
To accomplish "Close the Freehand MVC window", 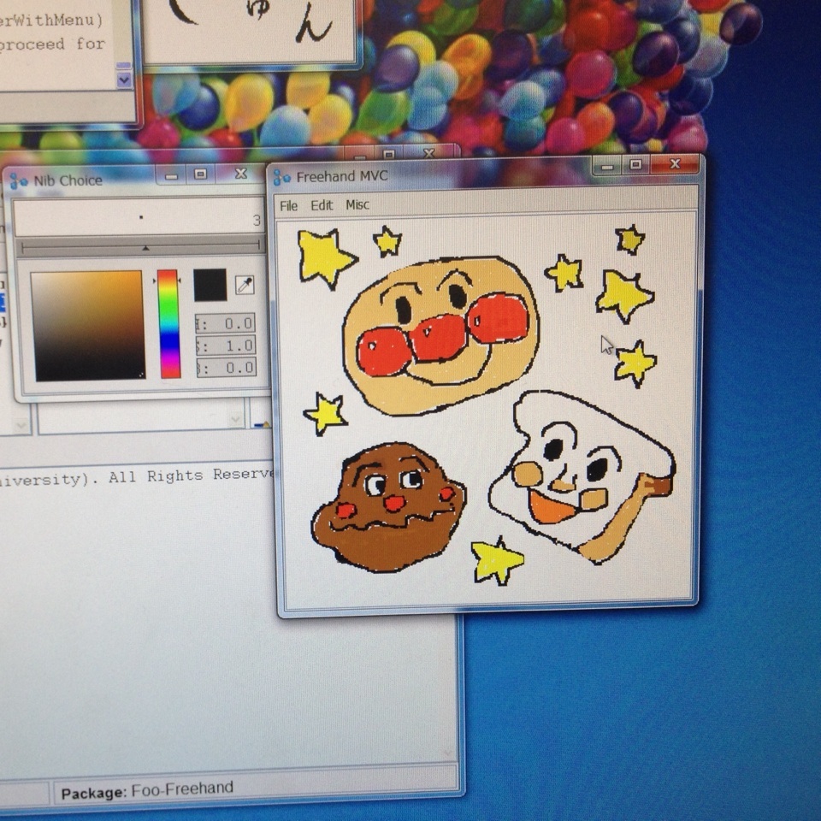I will click(675, 164).
